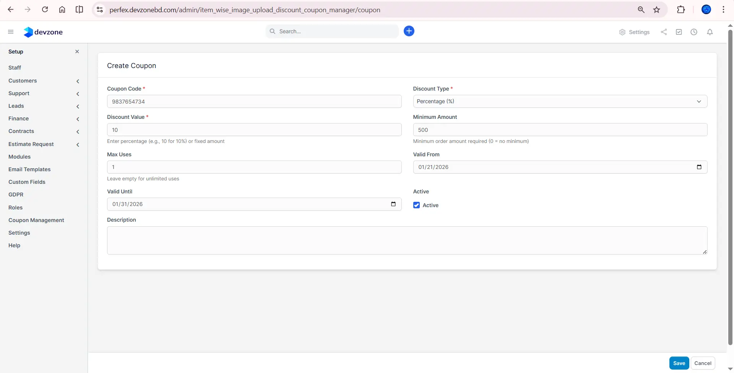The width and height of the screenshot is (734, 373).
Task: Cancel coupon creation
Action: 702,363
